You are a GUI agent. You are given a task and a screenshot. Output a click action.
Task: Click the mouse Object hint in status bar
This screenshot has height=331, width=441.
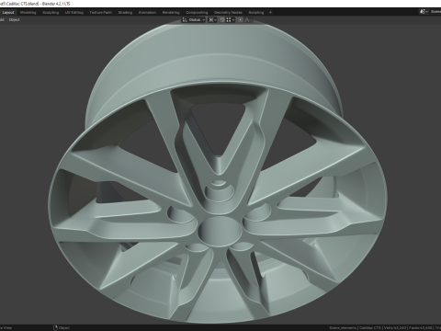[x=62, y=327]
